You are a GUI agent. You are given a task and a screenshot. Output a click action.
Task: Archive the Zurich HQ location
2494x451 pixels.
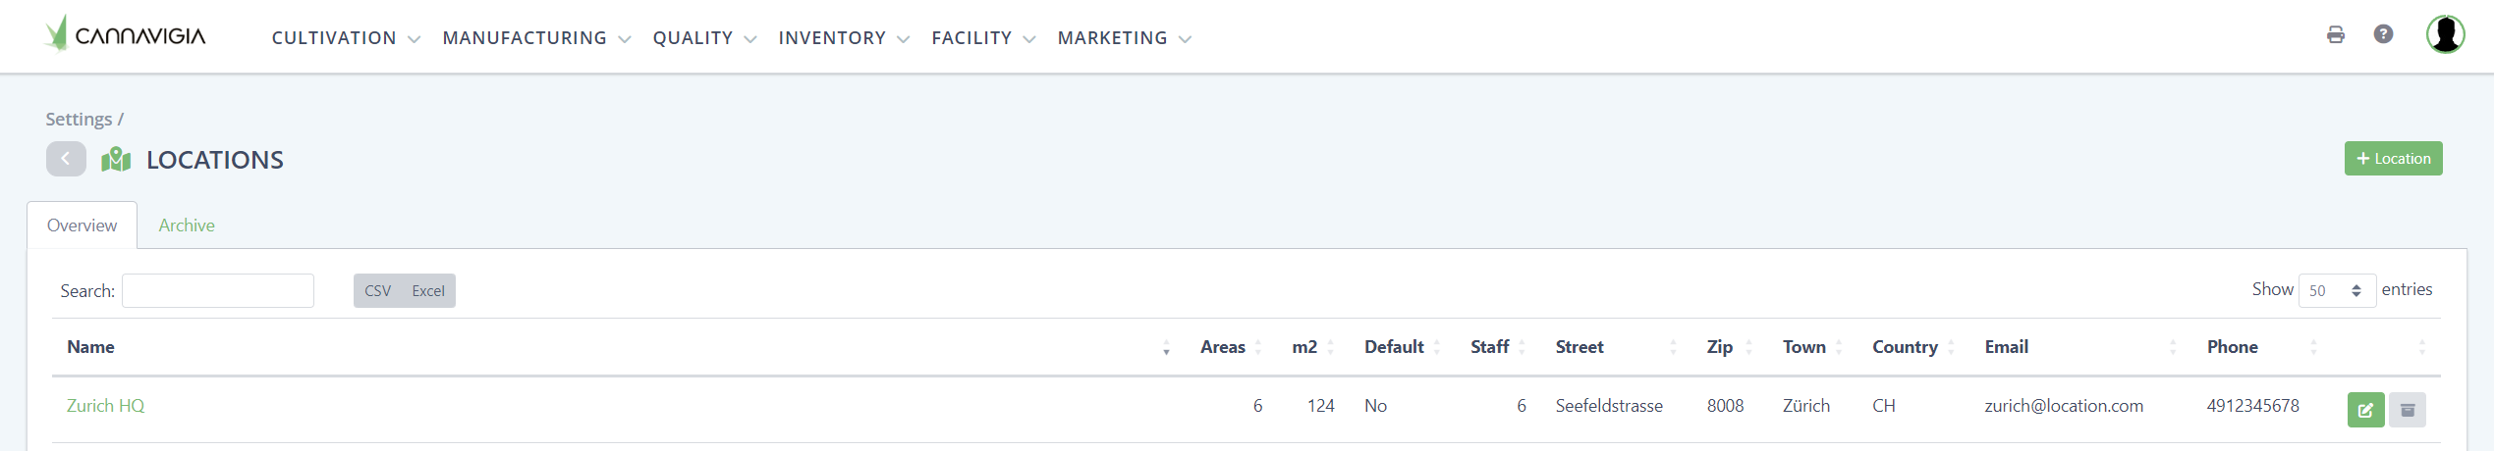2408,410
